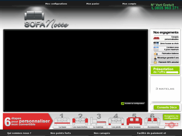Screen dimensions: 182x136
Task: Select step 1 La base sofa icon
Action: click(x=62, y=121)
